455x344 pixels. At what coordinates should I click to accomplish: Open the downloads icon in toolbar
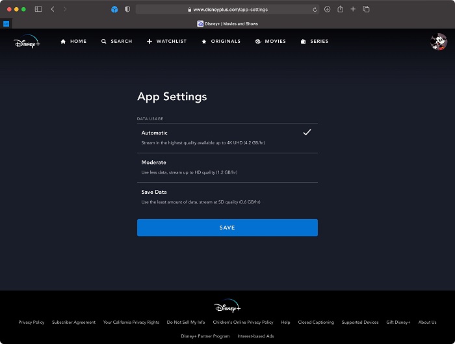tap(328, 9)
